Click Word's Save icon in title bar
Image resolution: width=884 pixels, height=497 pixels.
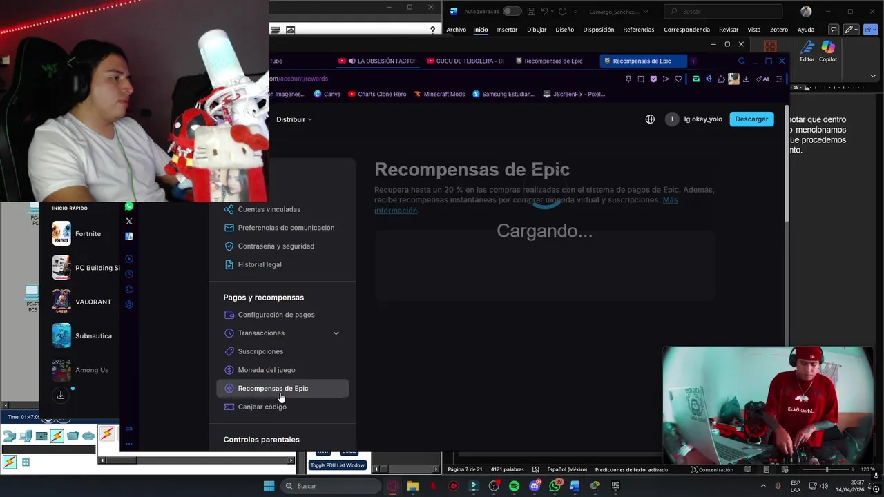point(531,11)
